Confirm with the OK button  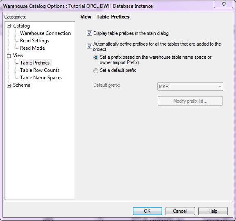147,211
